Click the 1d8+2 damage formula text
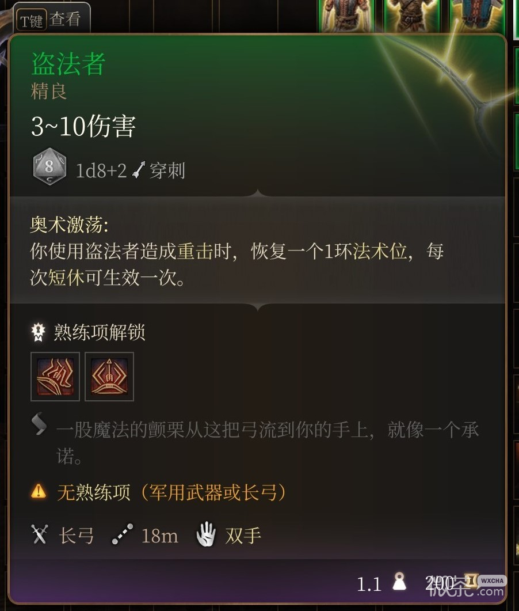 point(101,171)
